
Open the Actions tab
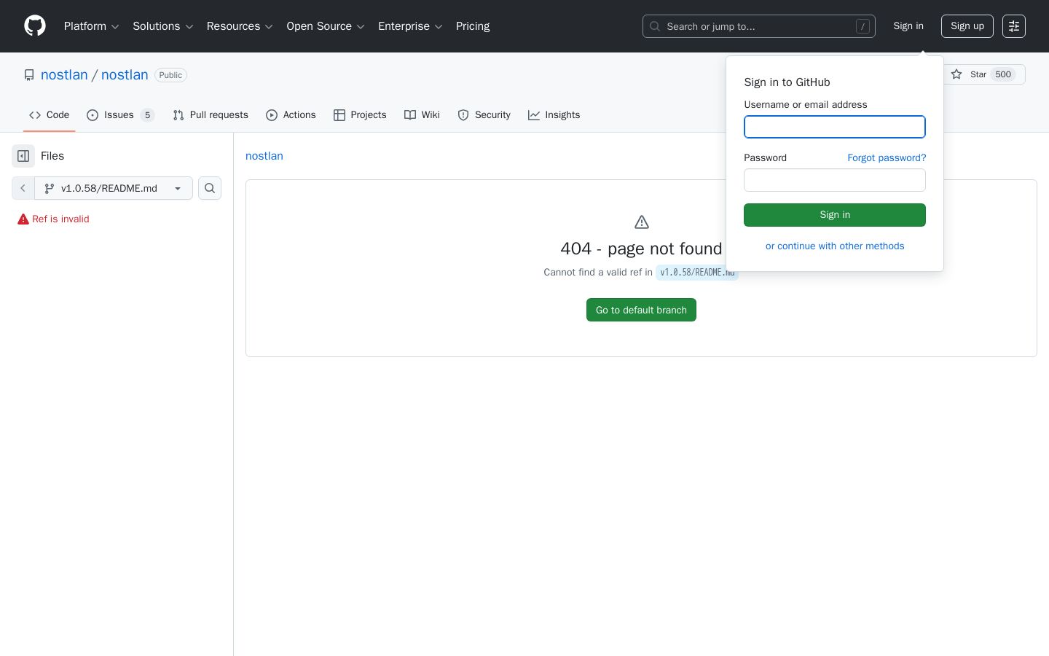tap(291, 115)
